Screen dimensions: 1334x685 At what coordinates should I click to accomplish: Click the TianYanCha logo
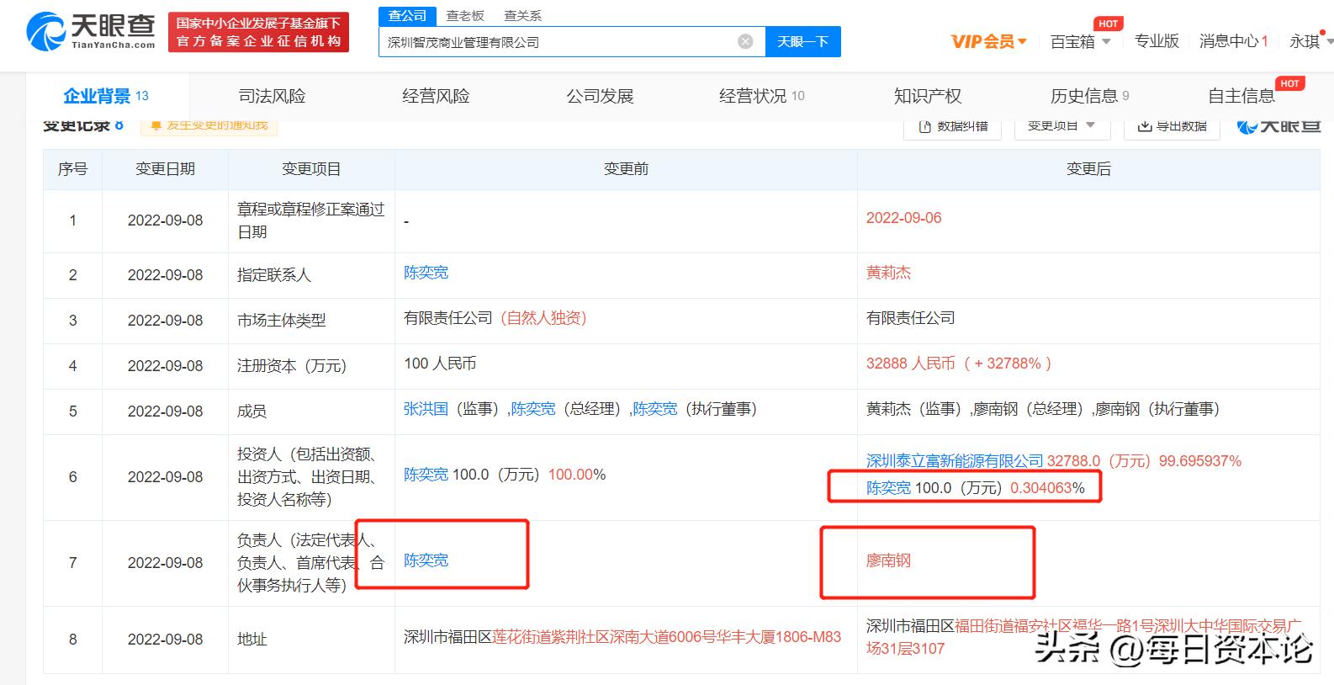91,32
